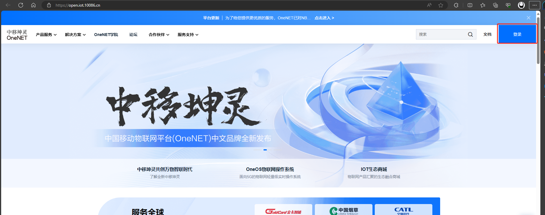The image size is (545, 215).
Task: Close the 平台更新 announcement banner
Action: 529,18
